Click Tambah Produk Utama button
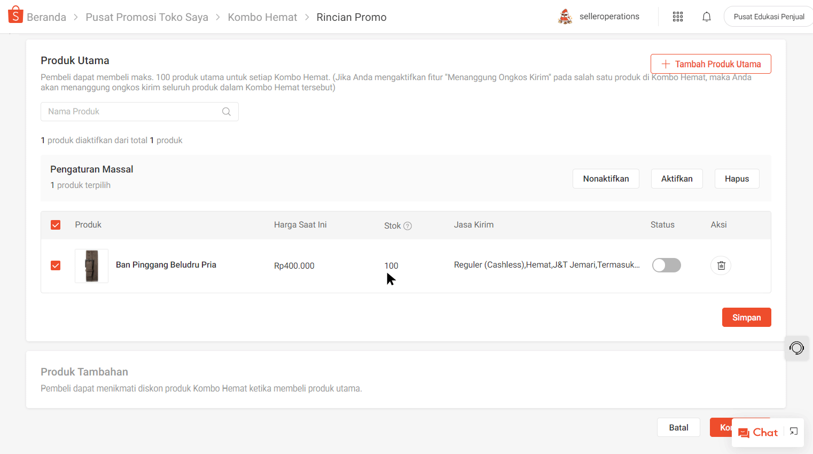The image size is (813, 454). coord(710,64)
